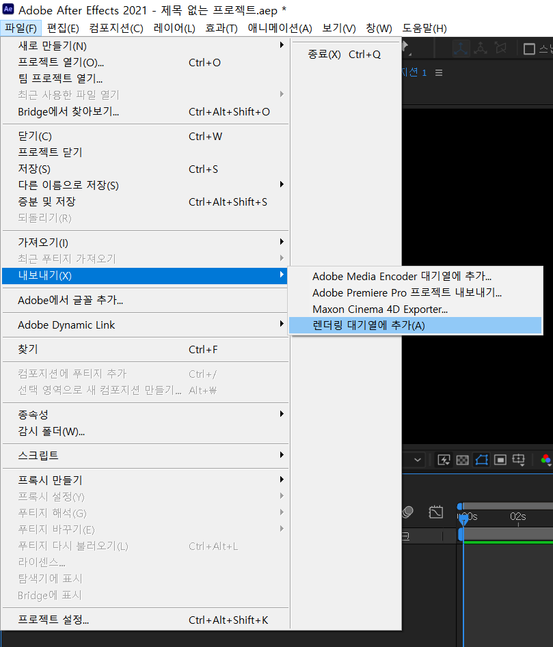
Task: Open the 효과(T) menu
Action: (221, 28)
